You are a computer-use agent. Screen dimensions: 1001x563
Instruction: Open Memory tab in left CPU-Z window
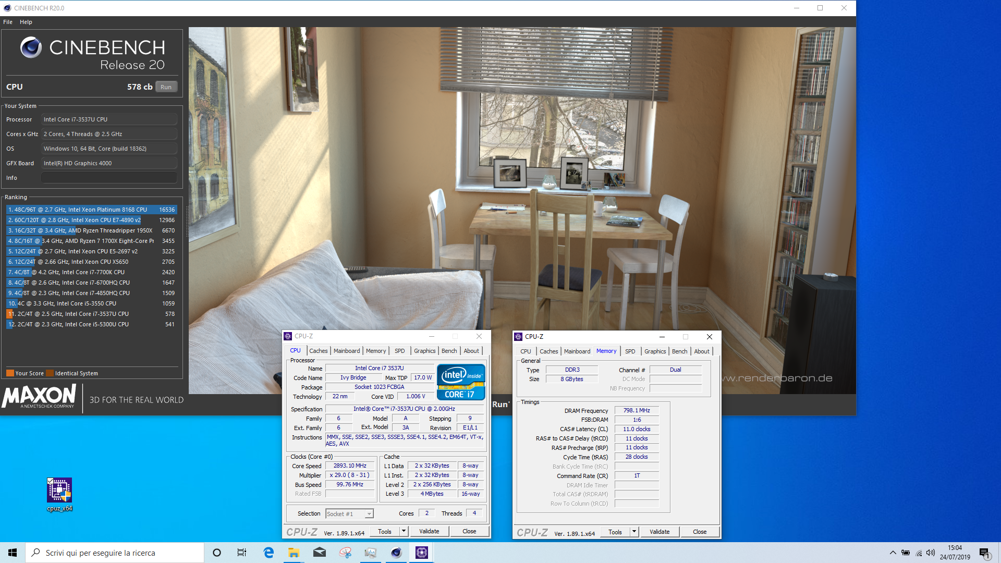(x=376, y=351)
